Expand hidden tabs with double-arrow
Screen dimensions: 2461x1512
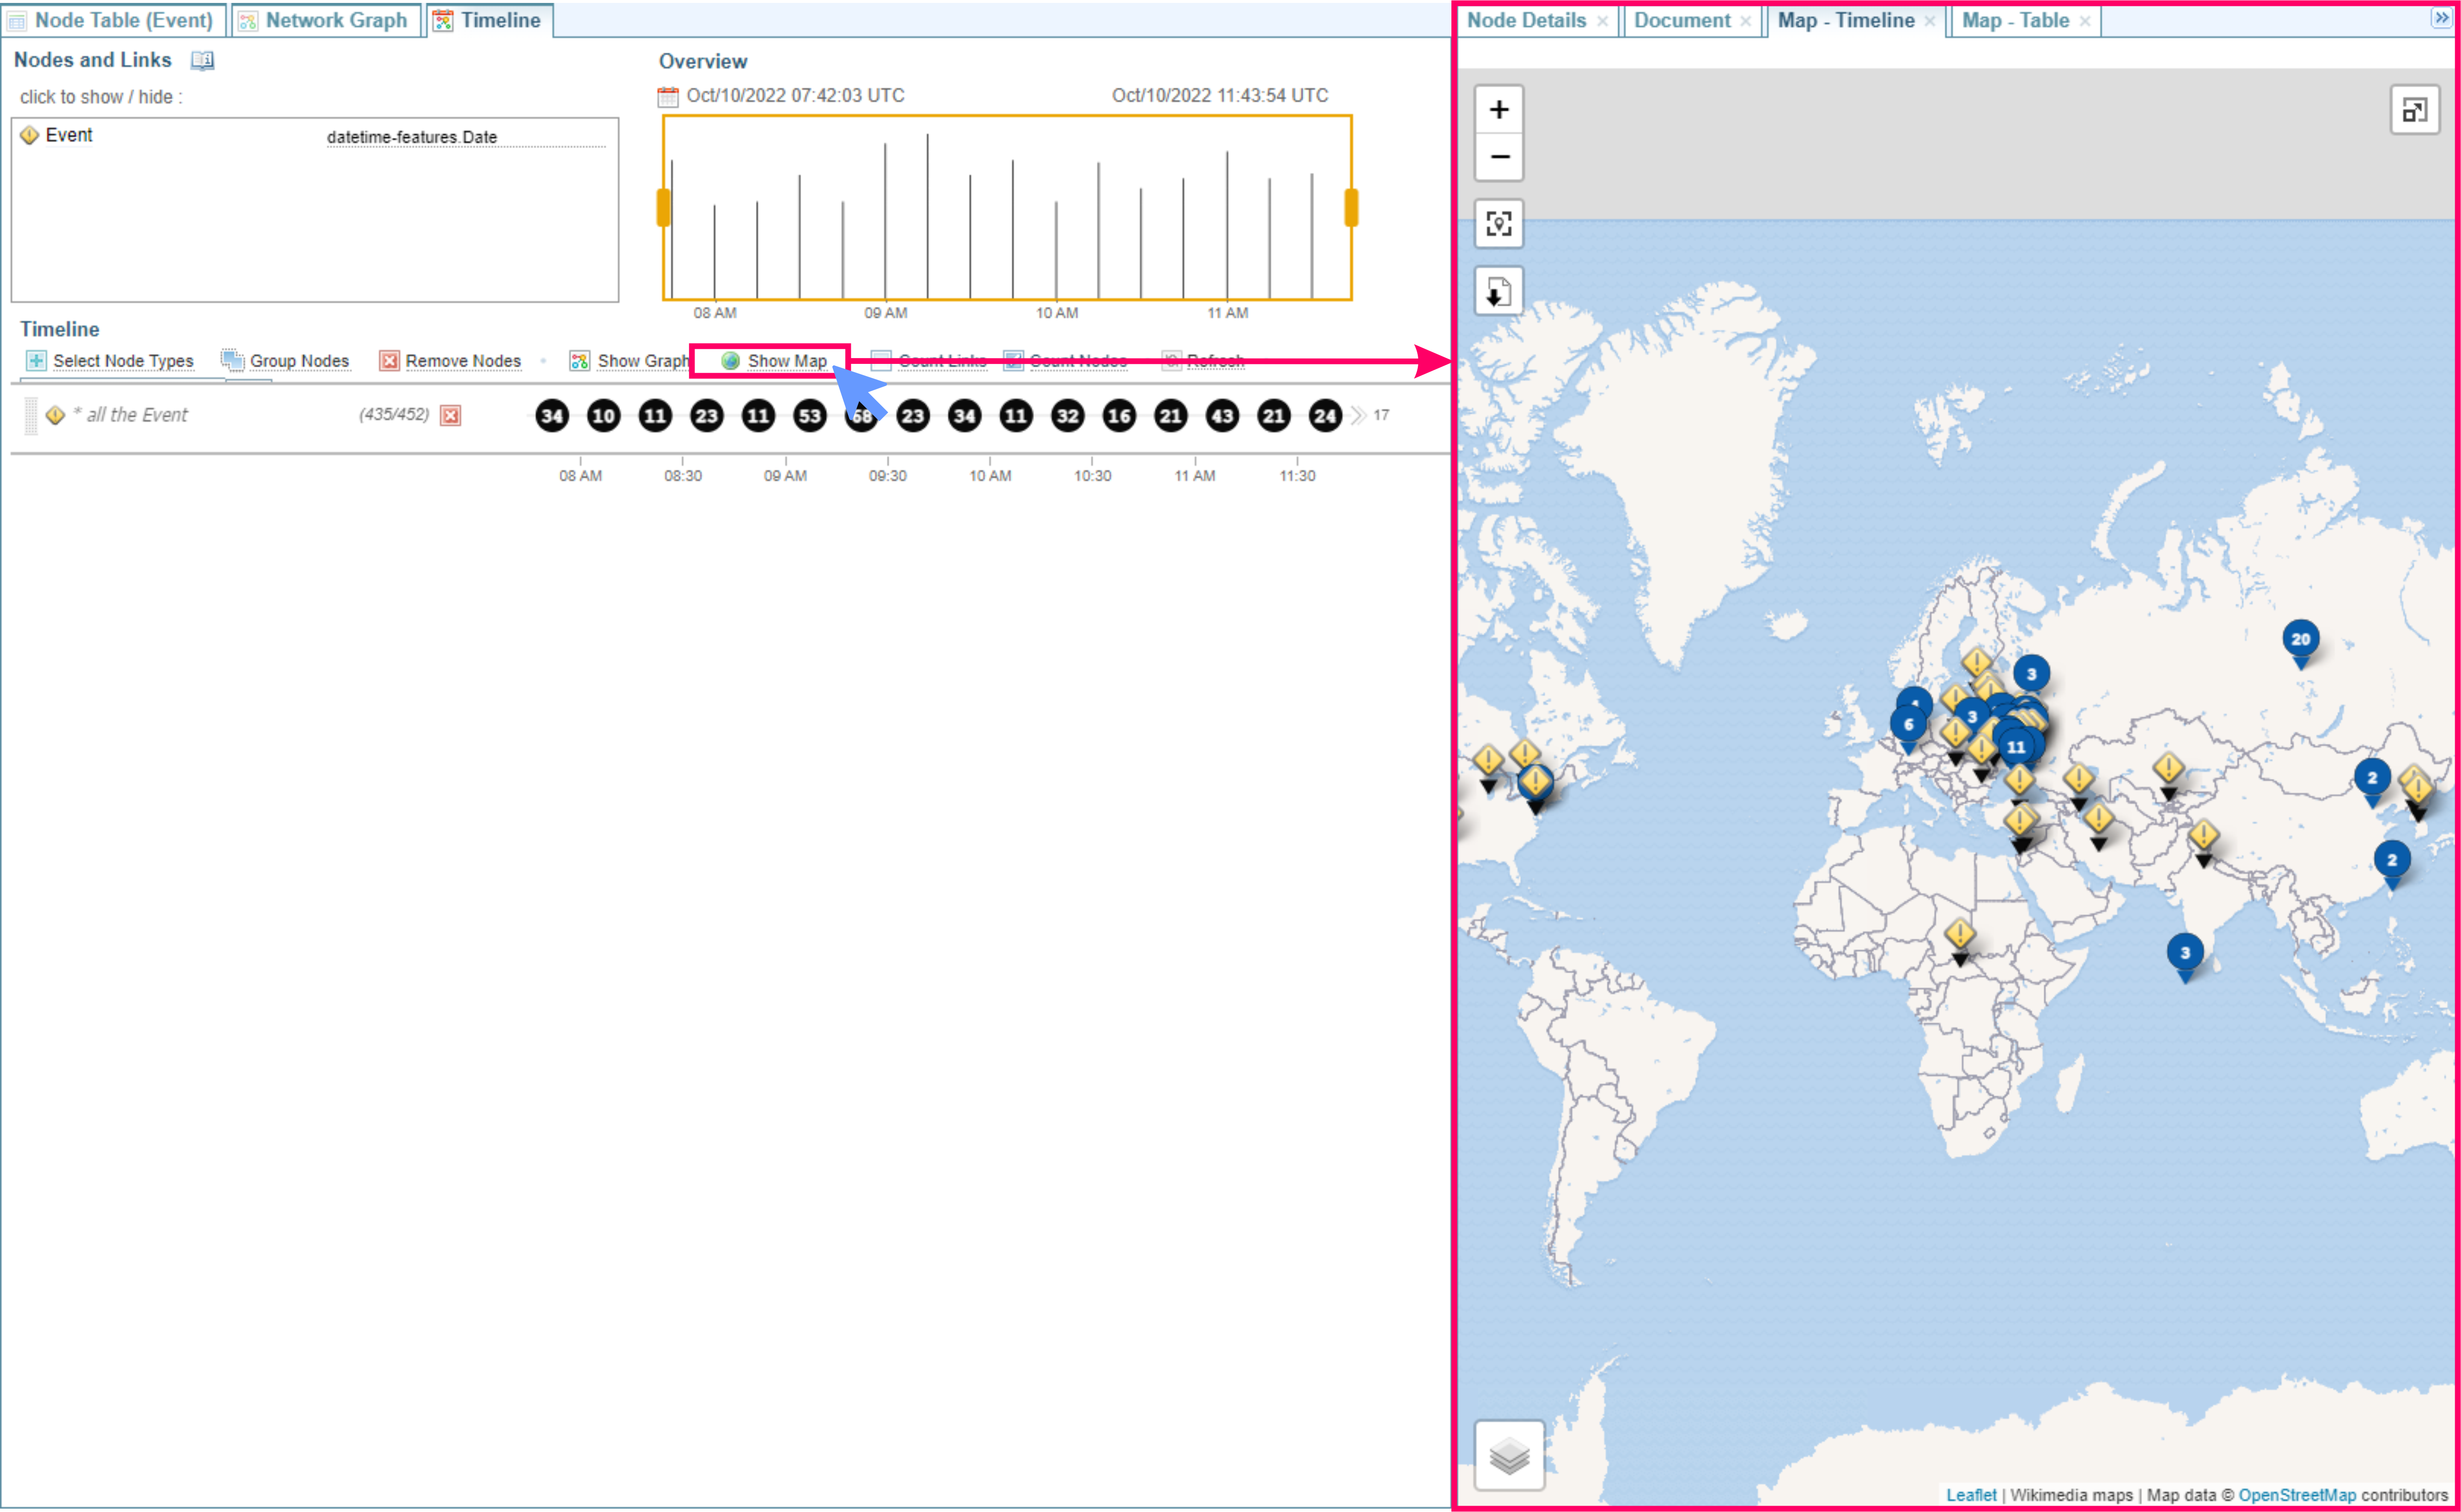coord(2441,19)
